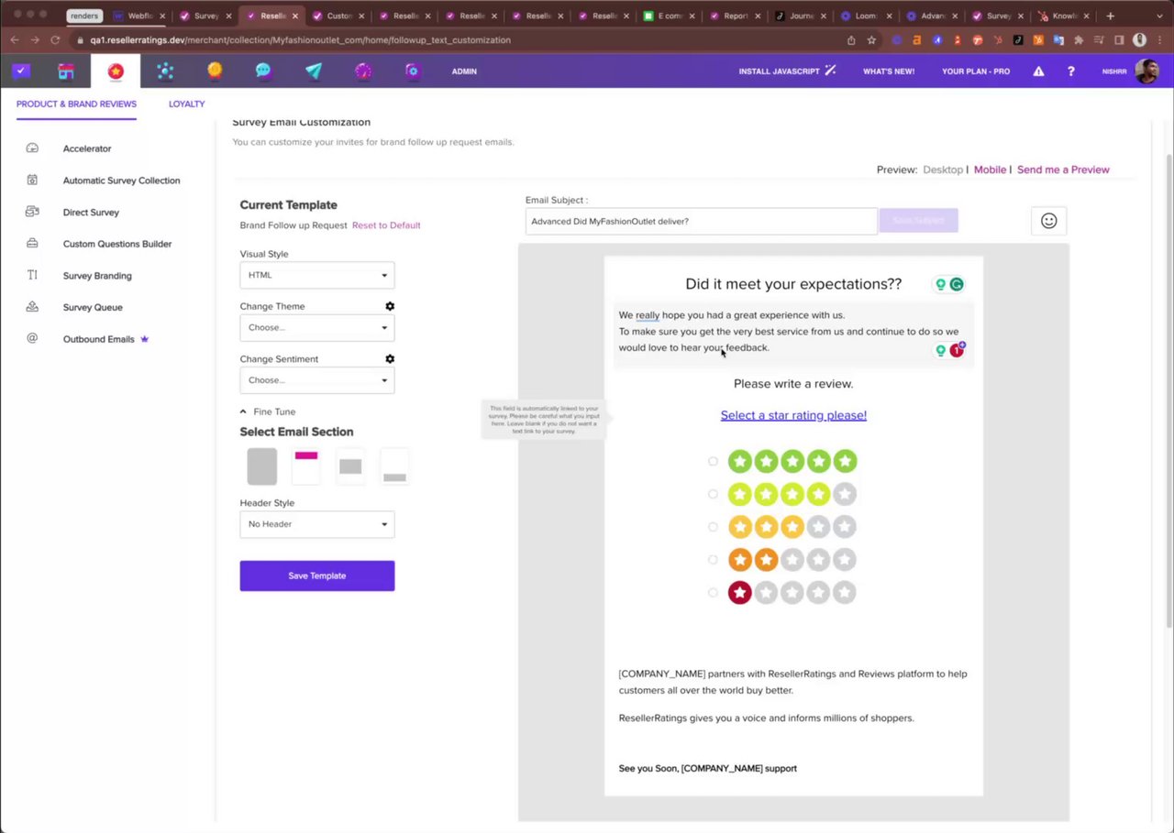Viewport: 1174px width, 833px height.
Task: Click the gear icon beside Change Sentiment
Action: pos(390,359)
